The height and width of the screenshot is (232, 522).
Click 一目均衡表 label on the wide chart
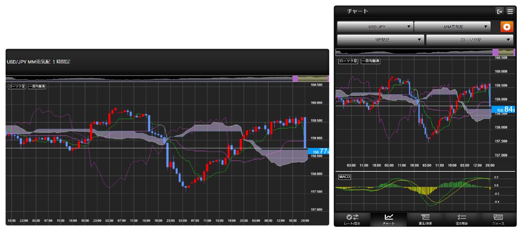tap(37, 86)
